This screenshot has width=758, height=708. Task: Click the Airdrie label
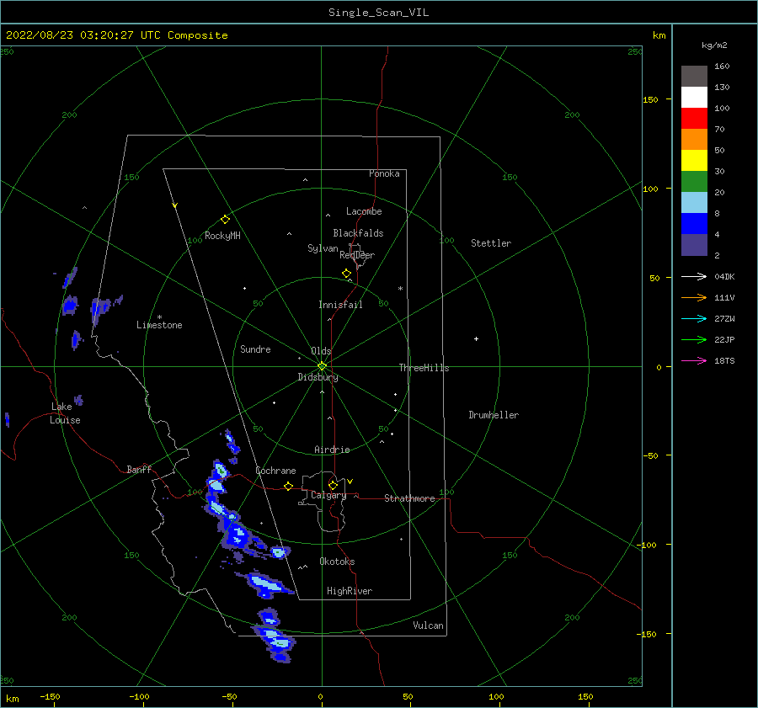[332, 450]
